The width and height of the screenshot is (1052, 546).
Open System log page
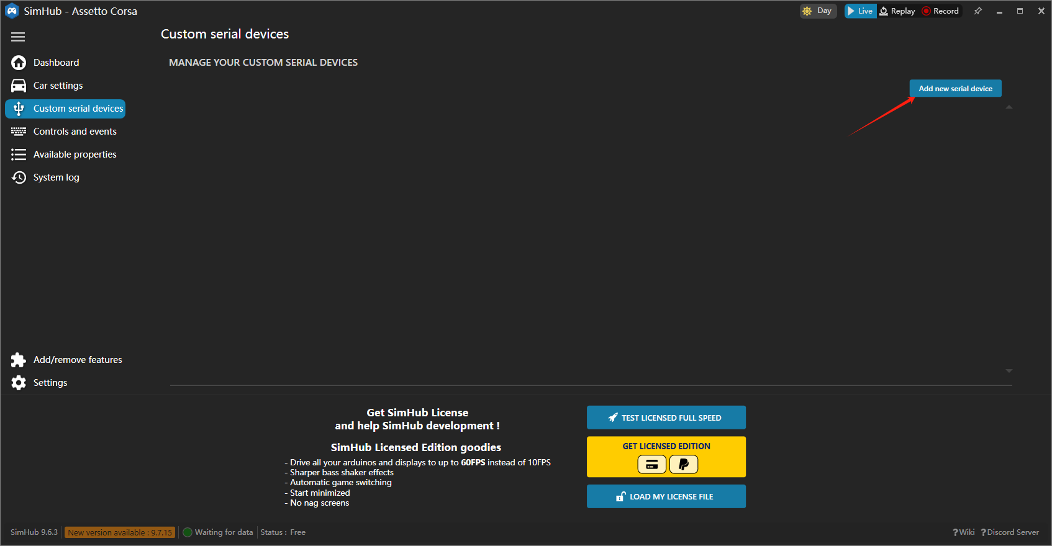[65, 177]
